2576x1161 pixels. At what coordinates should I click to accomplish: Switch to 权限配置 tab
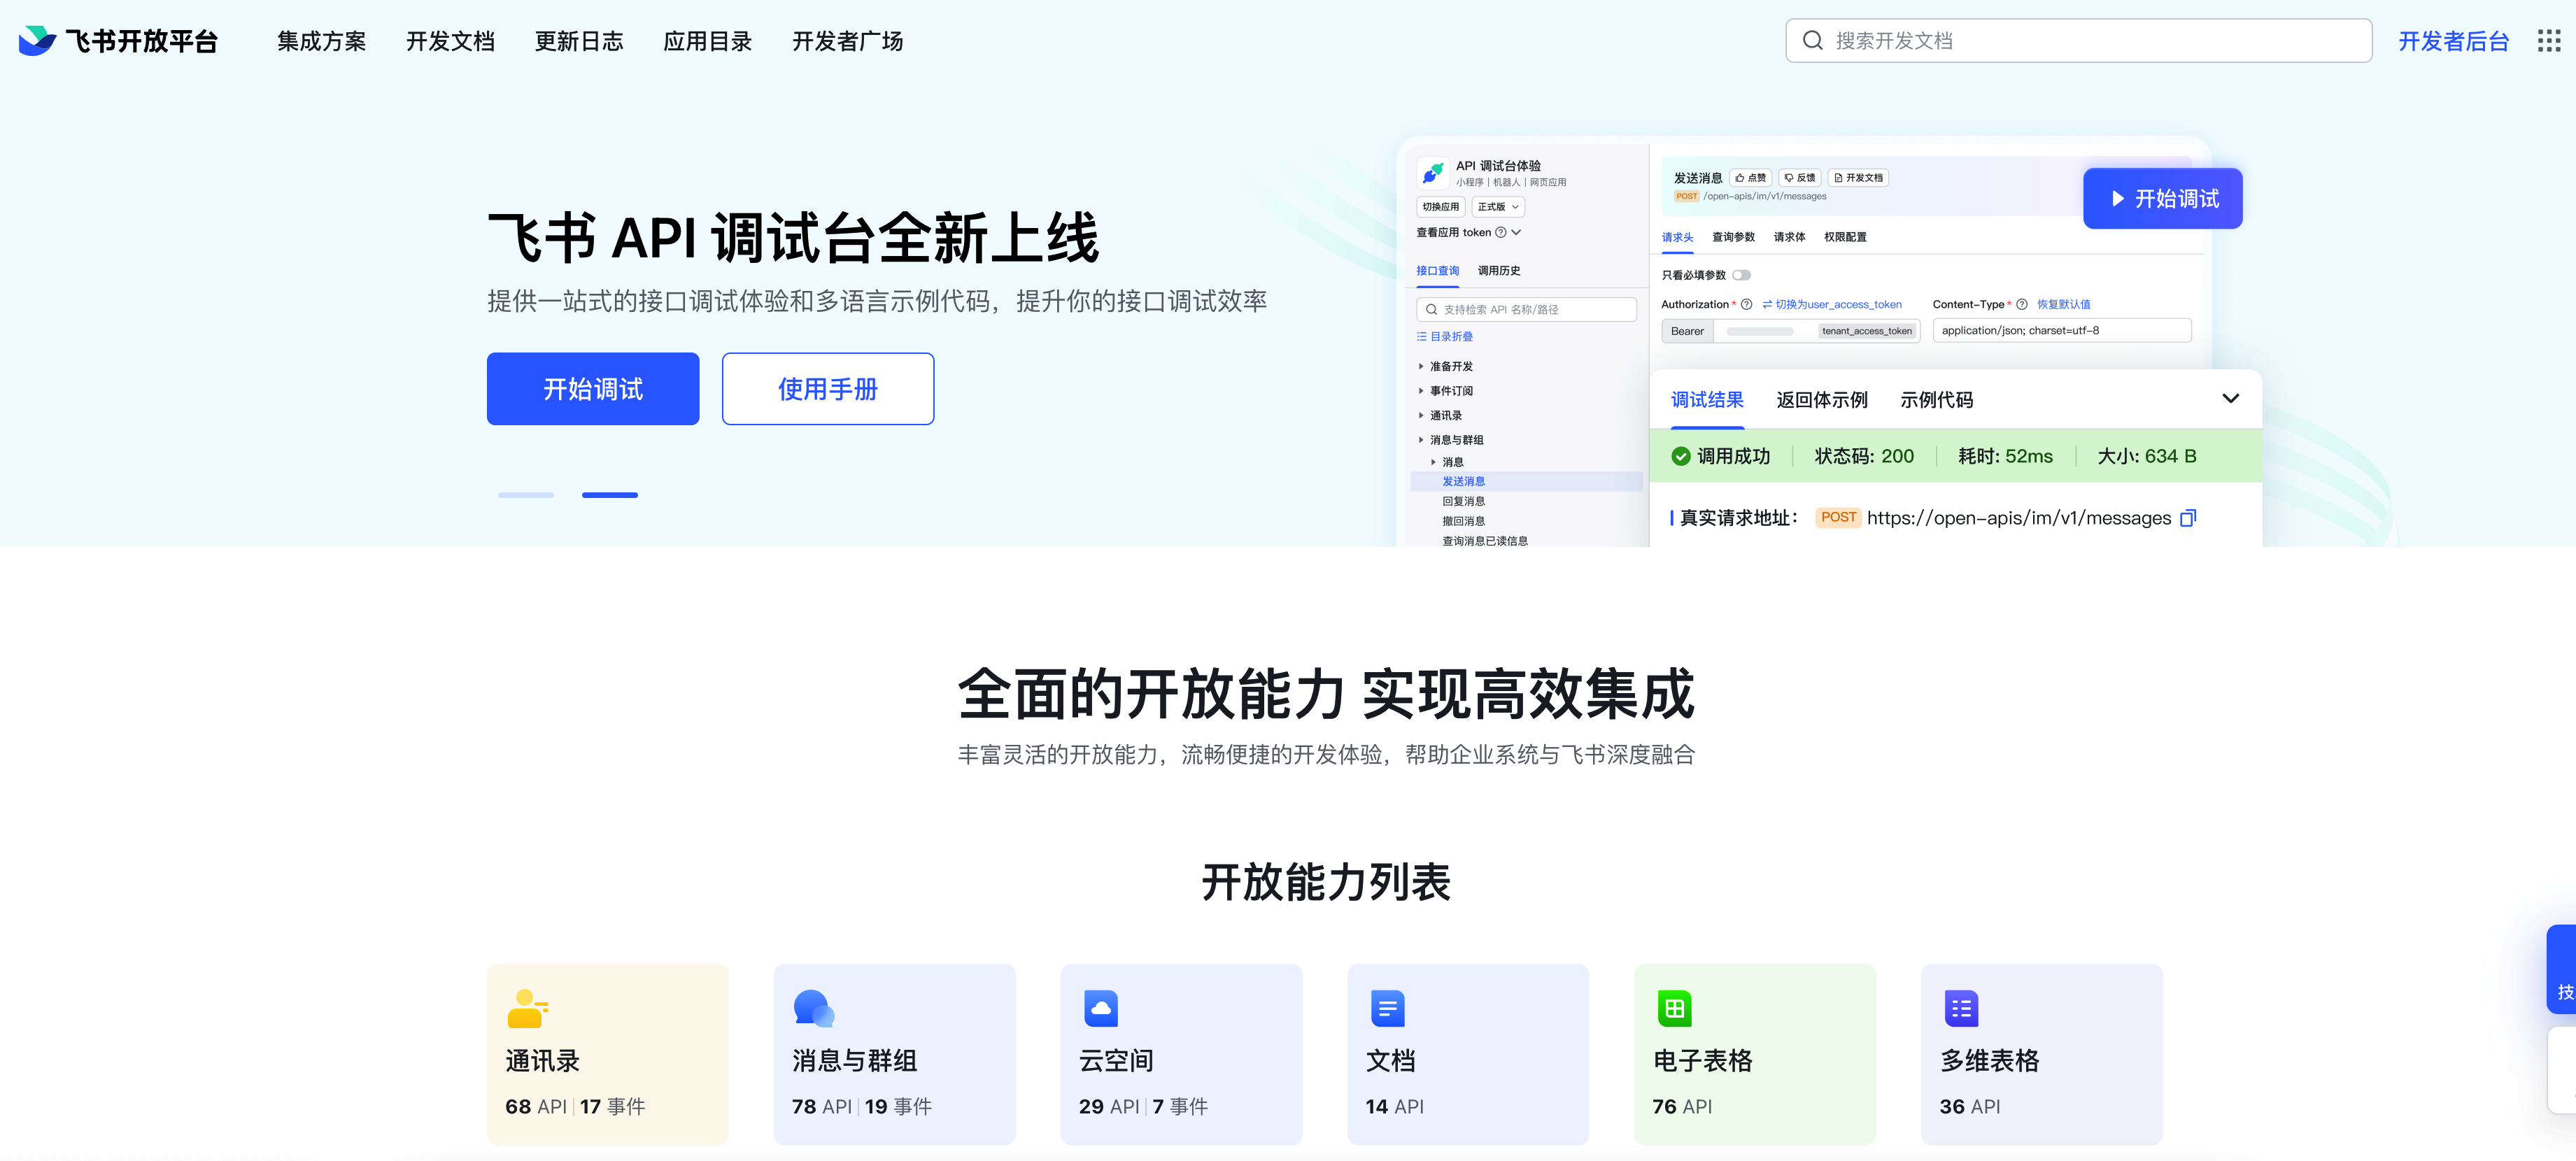point(1845,237)
